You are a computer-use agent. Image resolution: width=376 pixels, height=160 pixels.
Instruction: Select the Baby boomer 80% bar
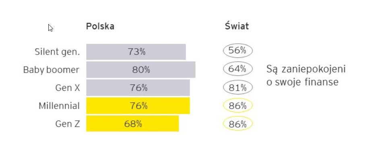[x=141, y=70]
